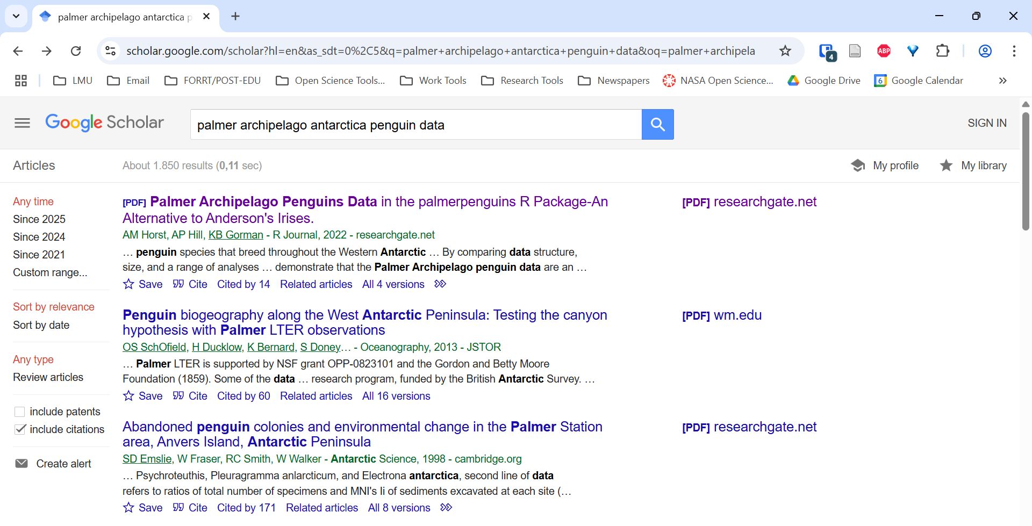Screen dimensions: 1032x526
Task: Open the Work Tools bookmark folder
Action: coord(433,81)
